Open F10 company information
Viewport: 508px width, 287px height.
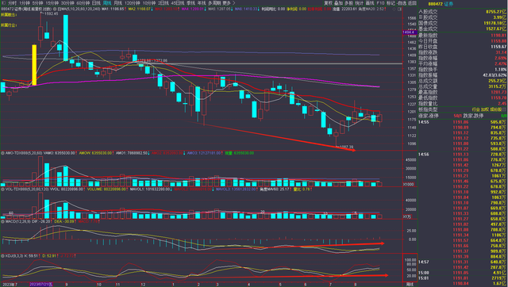[380, 3]
